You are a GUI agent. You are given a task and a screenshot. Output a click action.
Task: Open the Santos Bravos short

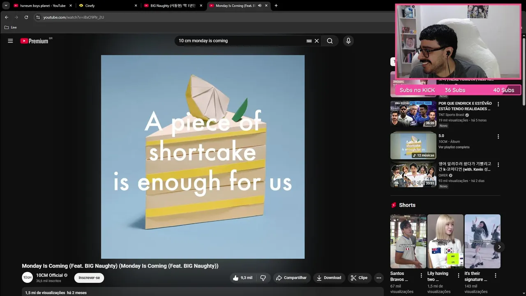coord(408,241)
